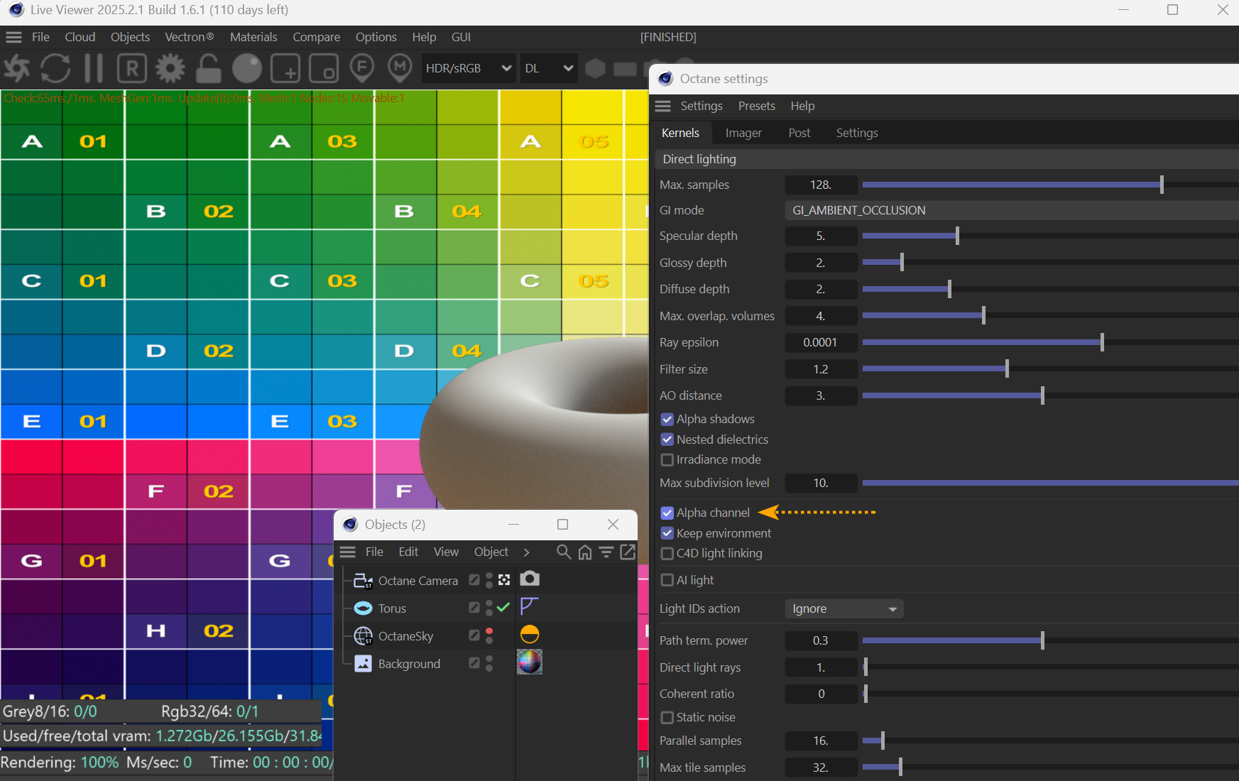The width and height of the screenshot is (1239, 781).
Task: Enable the AI light checkbox
Action: coord(667,580)
